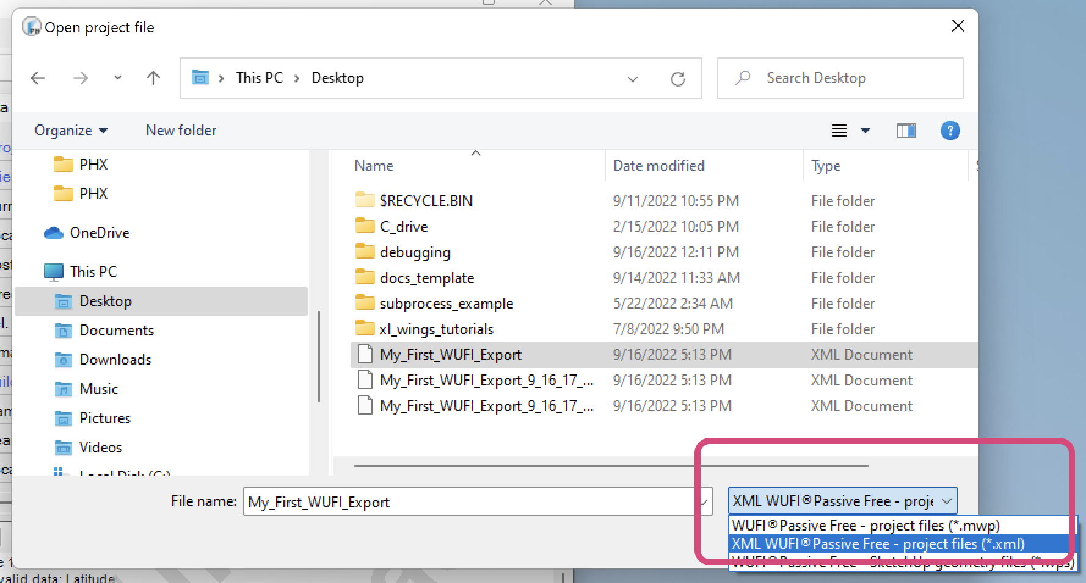Viewport: 1086px width, 583px height.
Task: Navigate up one folder level
Action: 153,77
